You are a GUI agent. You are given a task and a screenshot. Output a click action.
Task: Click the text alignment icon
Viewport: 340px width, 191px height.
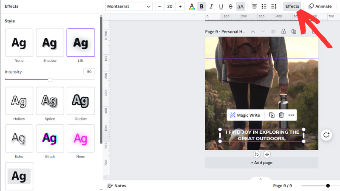(254, 6)
